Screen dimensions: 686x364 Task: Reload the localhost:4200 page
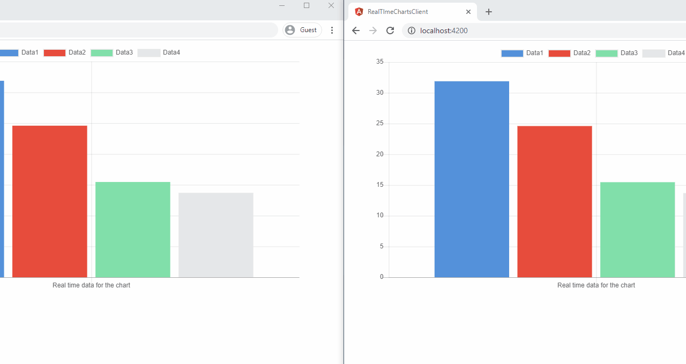390,31
